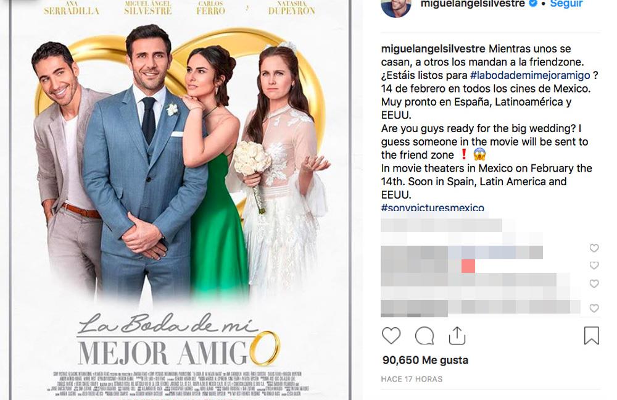Image resolution: width=617 pixels, height=400 pixels.
Task: Click the first blurred comment text
Action: pos(441,225)
